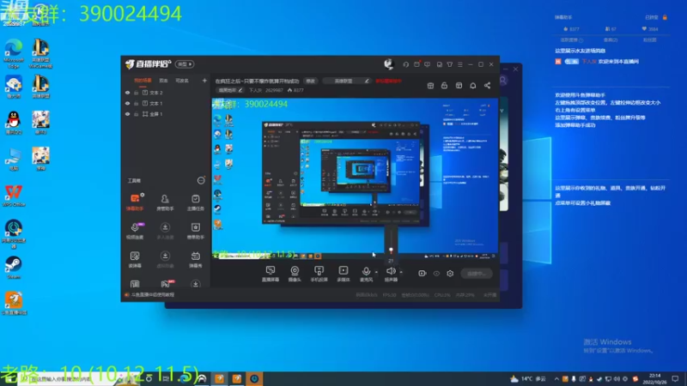Open notification center on taskbar
The width and height of the screenshot is (687, 386).
[676, 378]
